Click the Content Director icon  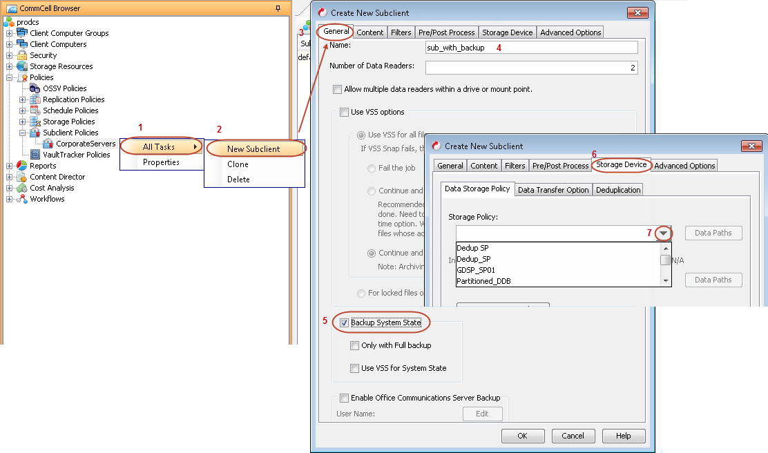(x=21, y=177)
